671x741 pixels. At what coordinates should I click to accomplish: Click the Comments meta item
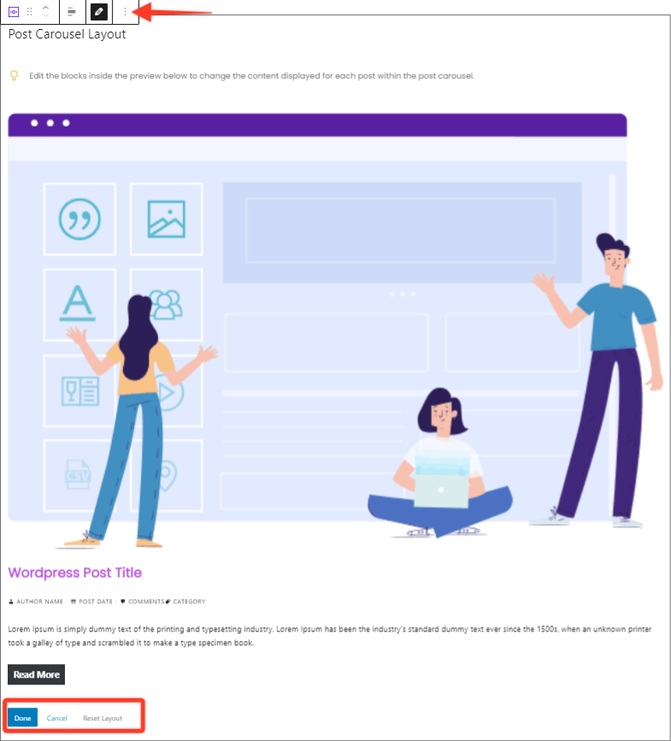click(x=142, y=602)
